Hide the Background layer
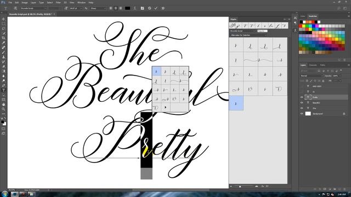The image size is (351, 197). (x=302, y=114)
